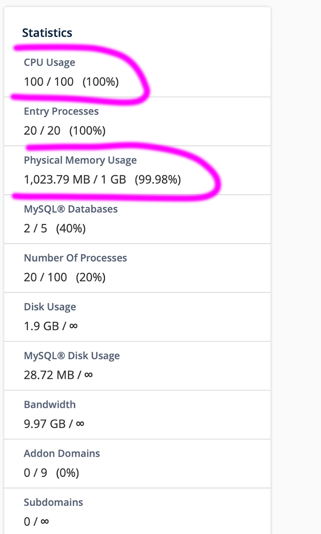Screen dimensions: 321x534
Task: Open the Disk Usage statistic
Action: click(50, 307)
